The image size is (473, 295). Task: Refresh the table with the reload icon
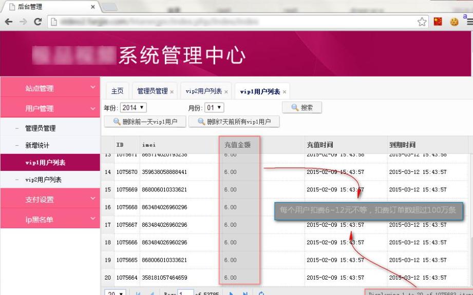coord(261,293)
